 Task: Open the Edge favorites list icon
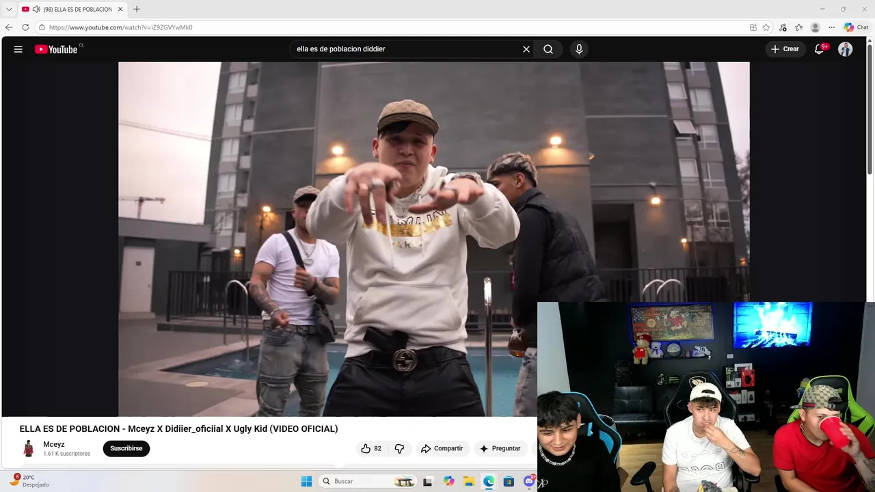click(x=798, y=27)
